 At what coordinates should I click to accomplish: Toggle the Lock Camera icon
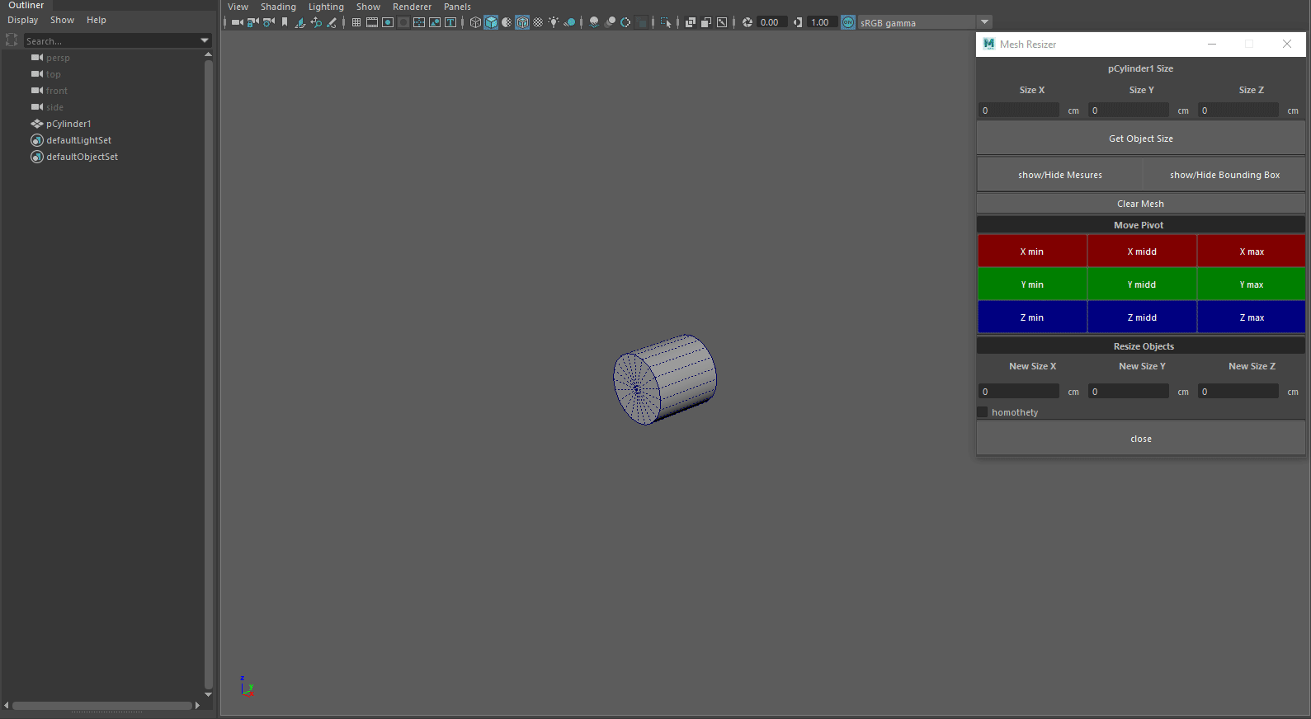tap(253, 22)
